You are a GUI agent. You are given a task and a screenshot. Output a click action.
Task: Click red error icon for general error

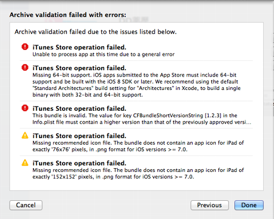pos(25,47)
